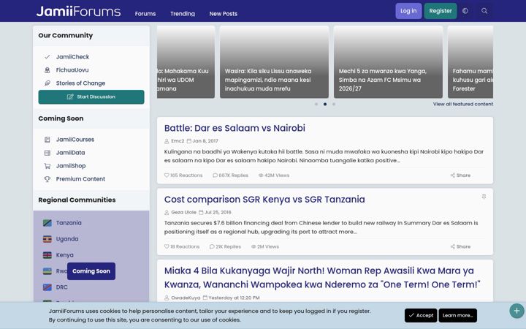
Task: Click the Register button
Action: [441, 11]
